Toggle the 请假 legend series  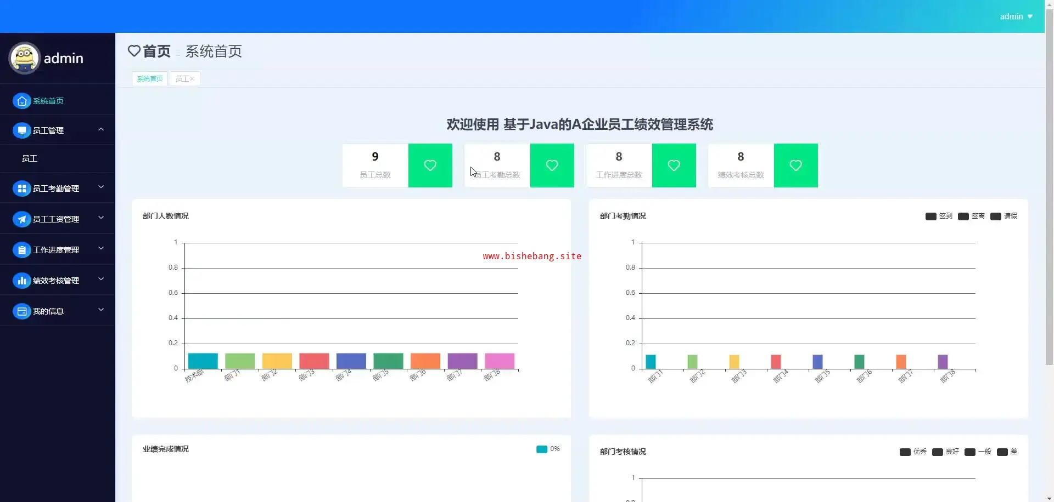point(1003,216)
